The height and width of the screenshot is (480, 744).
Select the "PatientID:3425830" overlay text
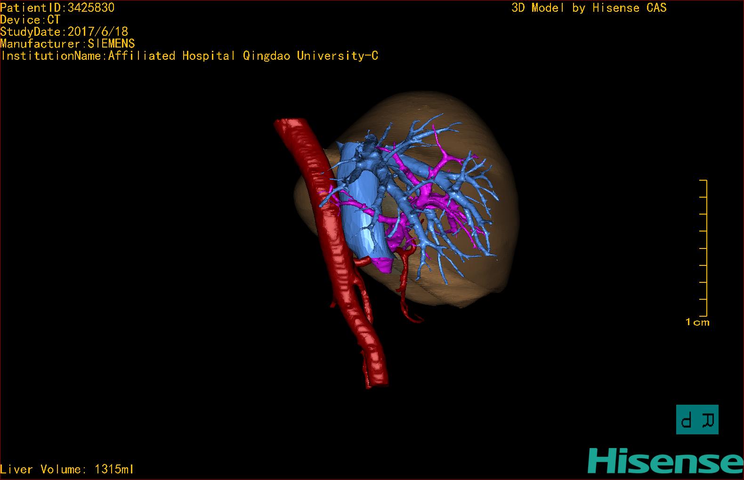pyautogui.click(x=57, y=8)
